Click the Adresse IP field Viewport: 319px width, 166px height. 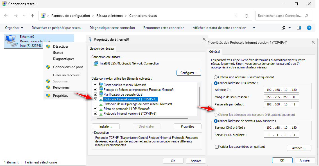coord(281,90)
